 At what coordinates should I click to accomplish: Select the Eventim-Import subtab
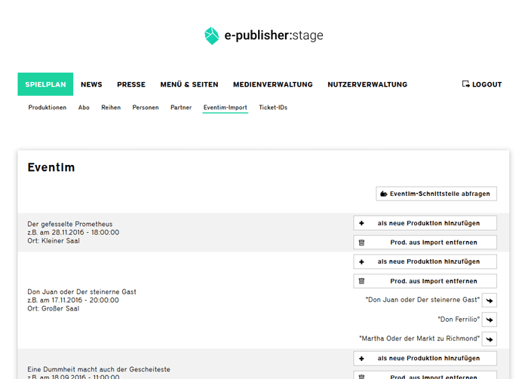point(226,108)
